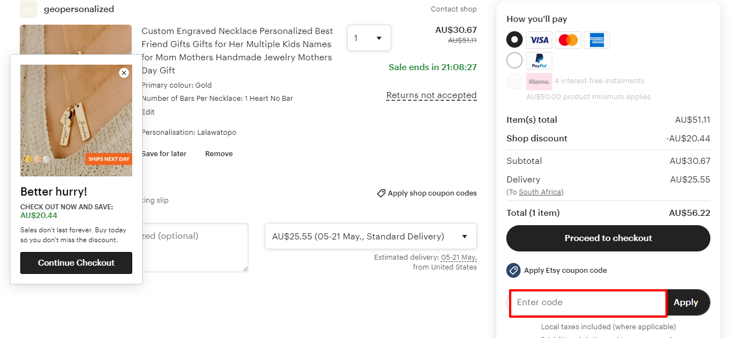Click Save for later link

164,154
